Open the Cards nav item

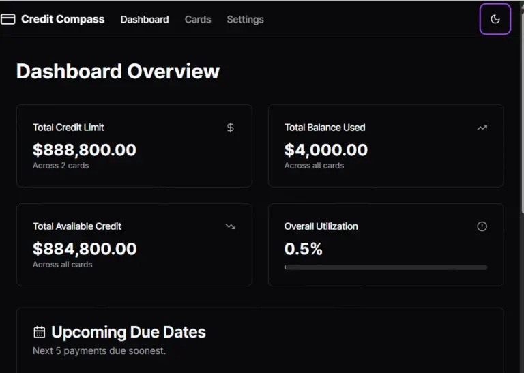198,19
